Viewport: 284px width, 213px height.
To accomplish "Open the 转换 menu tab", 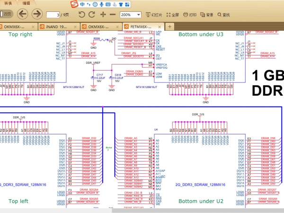I will (7, 3).
